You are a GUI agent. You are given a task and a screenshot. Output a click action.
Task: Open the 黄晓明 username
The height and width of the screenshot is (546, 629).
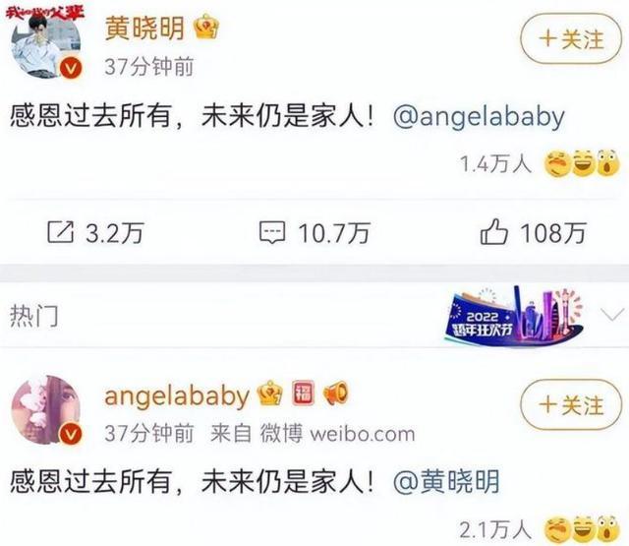(x=144, y=28)
